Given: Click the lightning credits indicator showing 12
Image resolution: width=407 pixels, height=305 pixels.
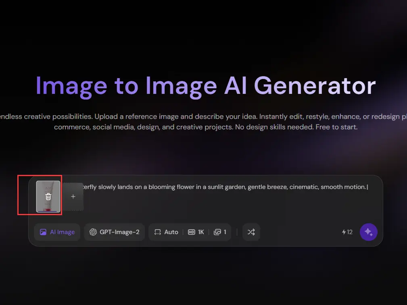Looking at the screenshot, I should (x=347, y=232).
